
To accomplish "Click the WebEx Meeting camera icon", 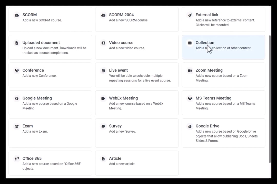I will pos(103,98).
